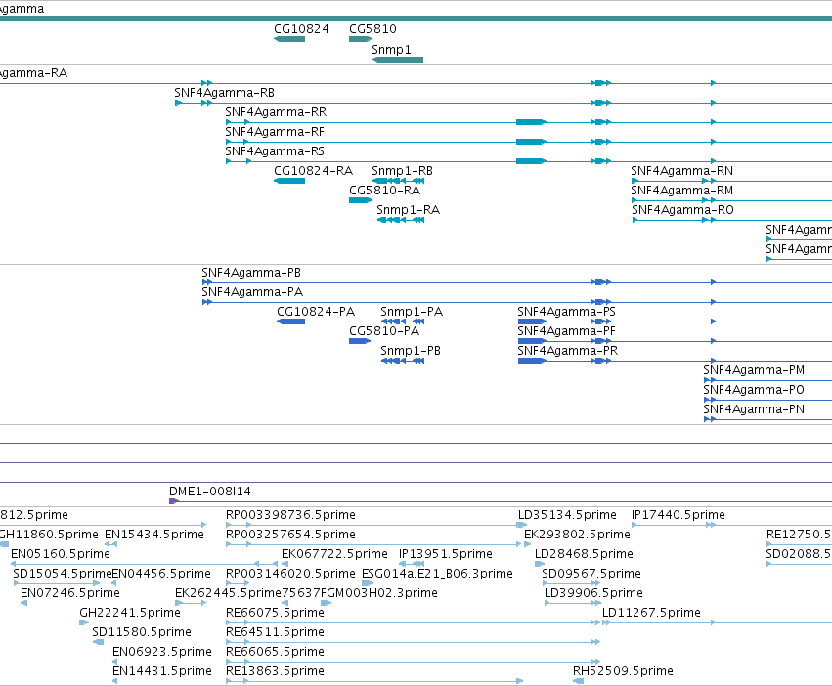Select the CG10824 gene label
The image size is (832, 686).
[301, 29]
